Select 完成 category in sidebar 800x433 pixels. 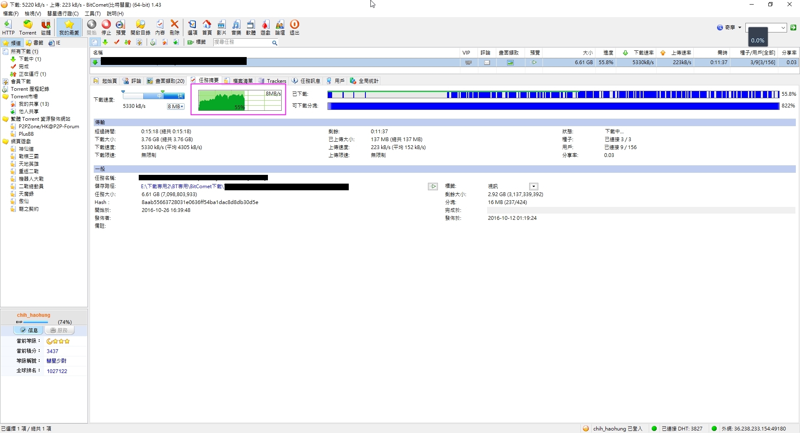[24, 67]
